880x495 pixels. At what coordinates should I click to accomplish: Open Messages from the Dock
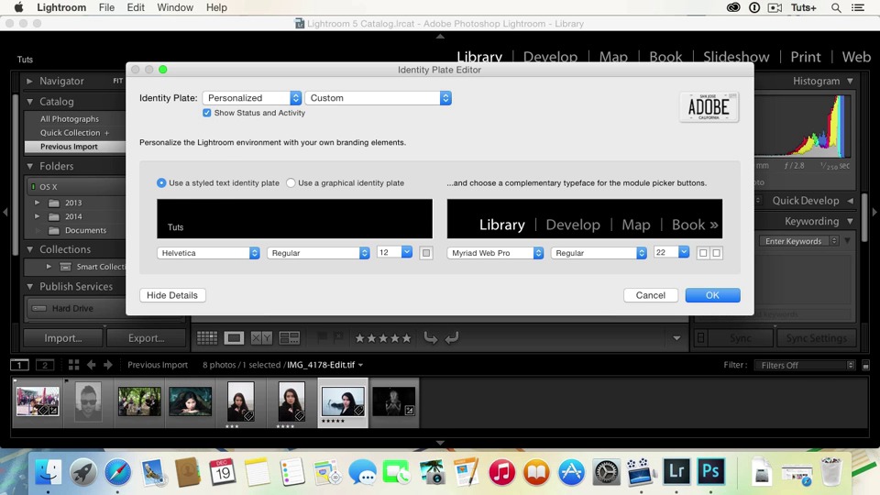pyautogui.click(x=362, y=472)
